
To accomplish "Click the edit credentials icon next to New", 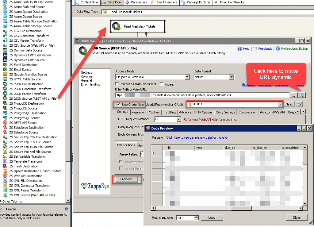I will tap(299, 104).
